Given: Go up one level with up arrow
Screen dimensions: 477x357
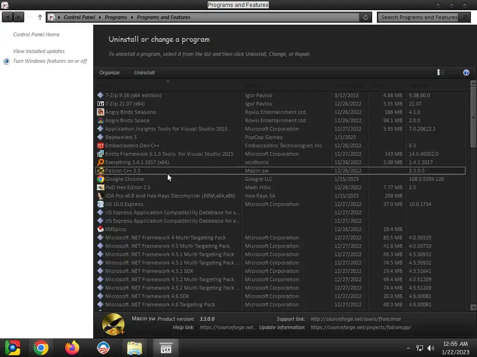Looking at the screenshot, I should click(x=40, y=17).
